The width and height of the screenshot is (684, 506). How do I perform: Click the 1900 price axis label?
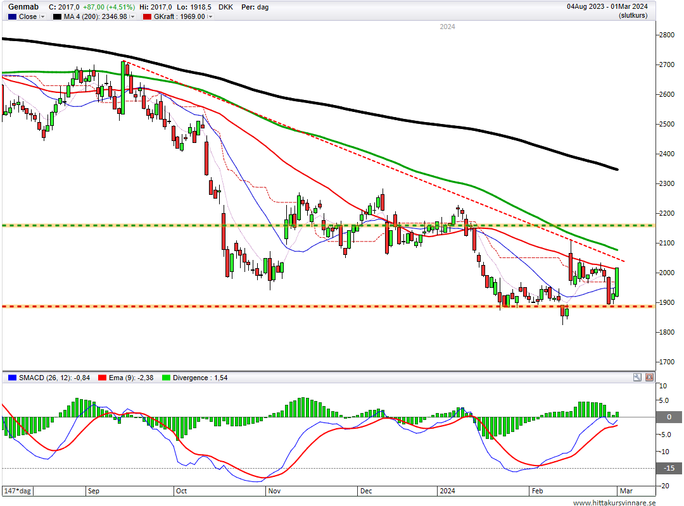coord(666,302)
